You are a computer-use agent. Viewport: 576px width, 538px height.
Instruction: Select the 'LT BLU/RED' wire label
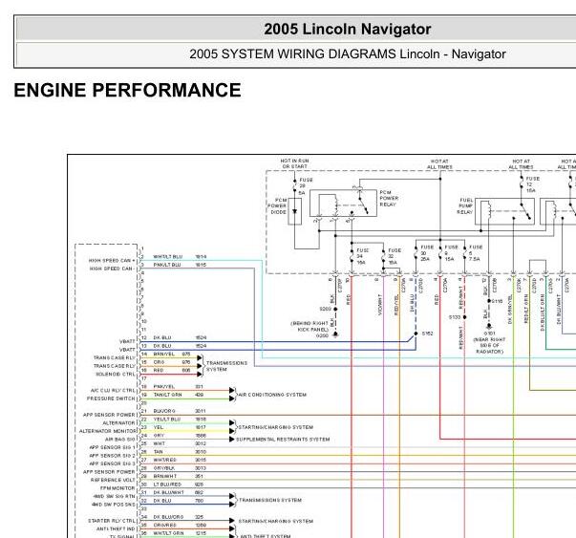pos(167,484)
